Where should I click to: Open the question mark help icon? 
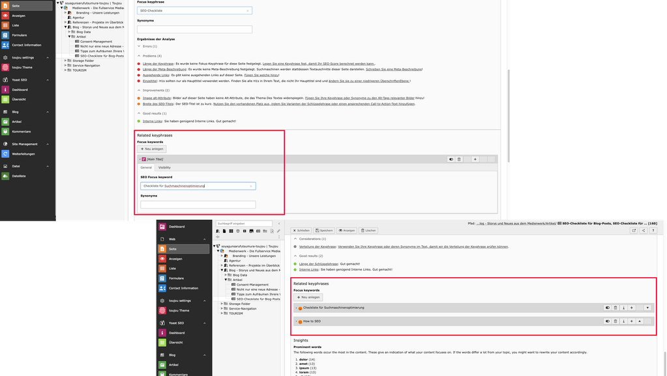(x=653, y=230)
